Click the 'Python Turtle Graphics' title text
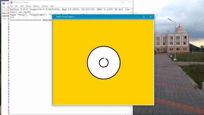The width and height of the screenshot is (204, 115). click(65, 17)
